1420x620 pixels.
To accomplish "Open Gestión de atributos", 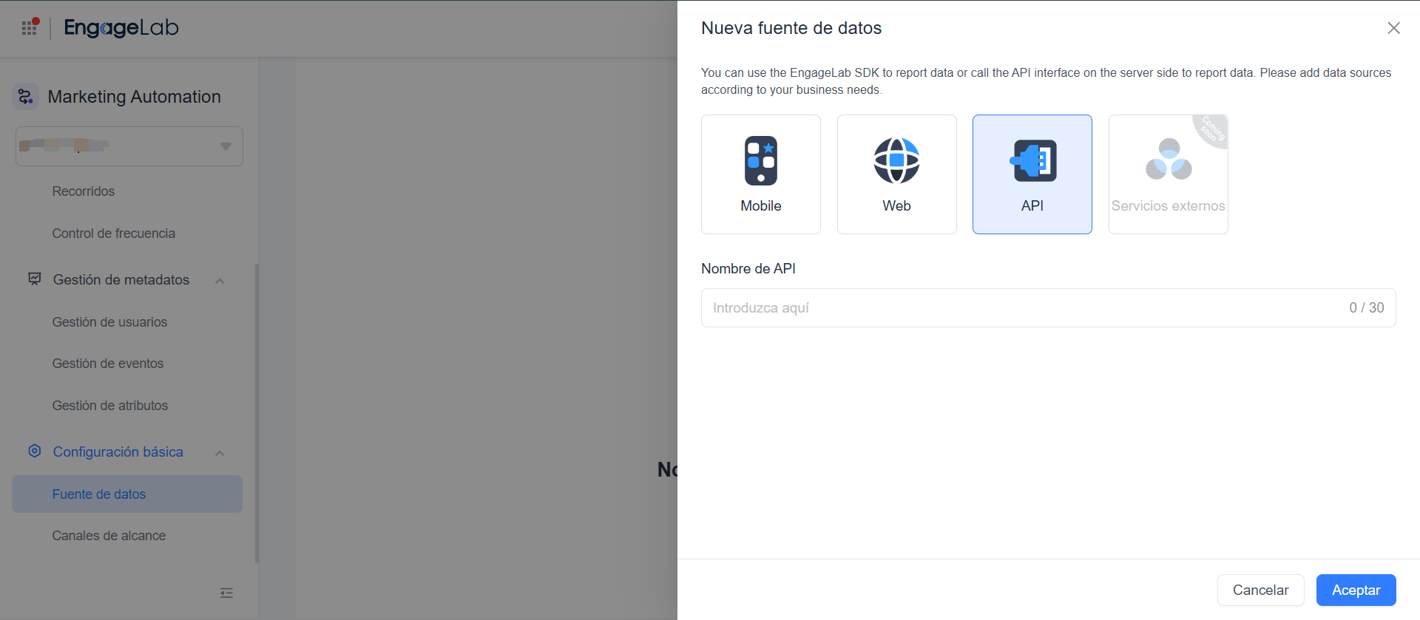I will click(110, 406).
